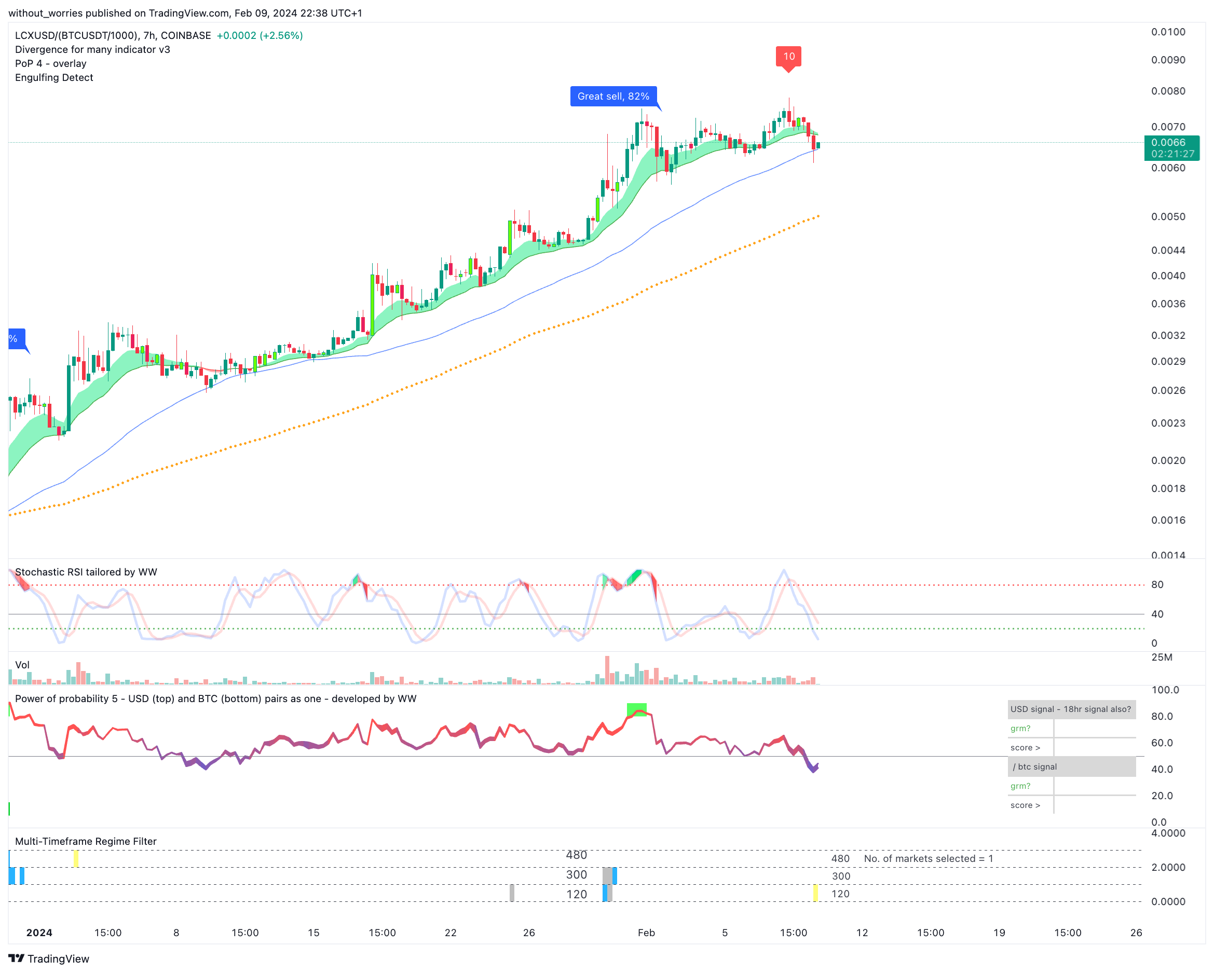Click the published header text at top
The height and width of the screenshot is (973, 1214).
pos(185,13)
